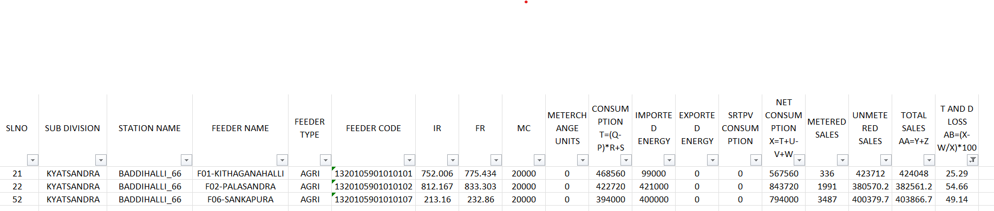The image size is (994, 211).
Task: Select the cell with IR value 752.006
Action: click(437, 174)
